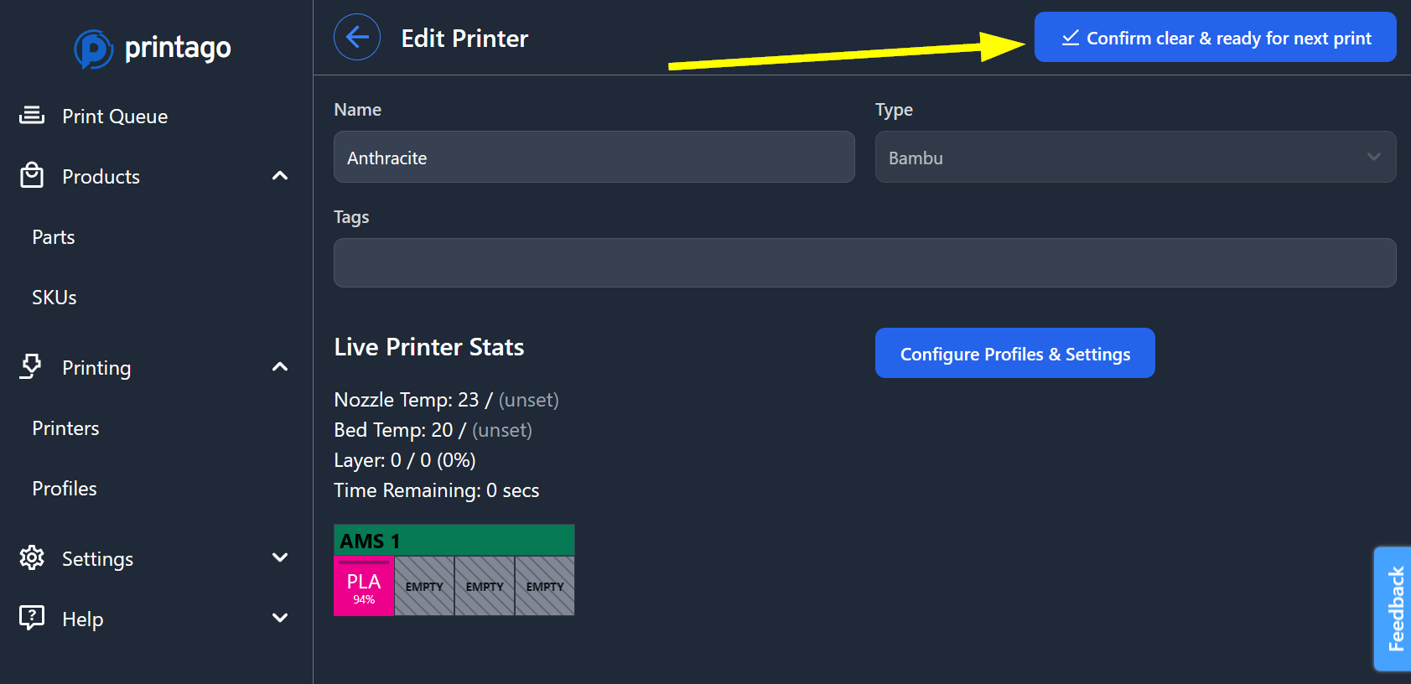This screenshot has width=1411, height=684.
Task: Click the printago logo icon
Action: point(94,49)
